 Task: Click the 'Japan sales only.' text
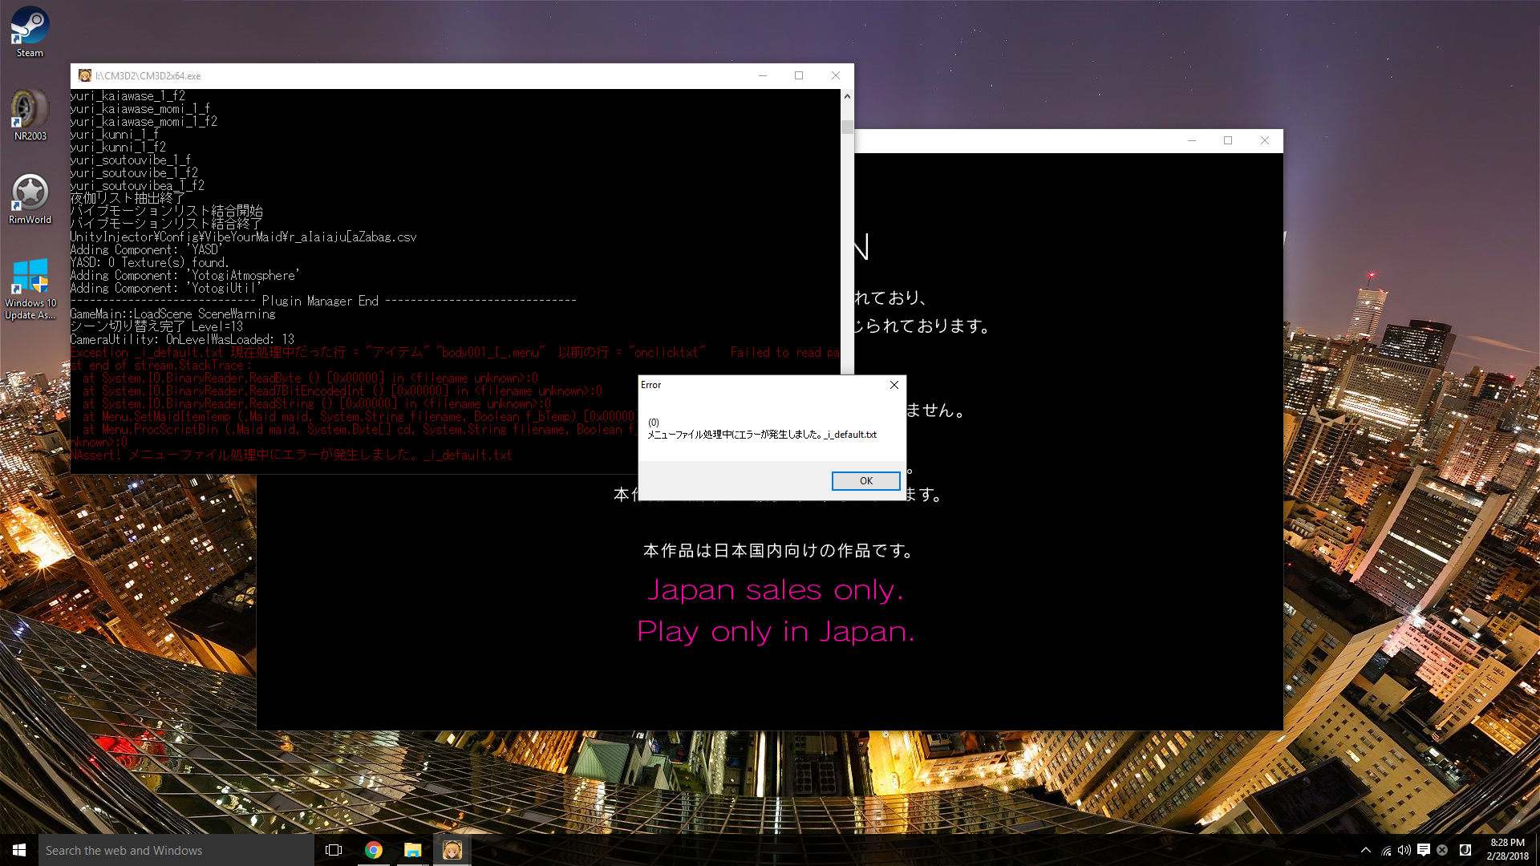coord(776,590)
